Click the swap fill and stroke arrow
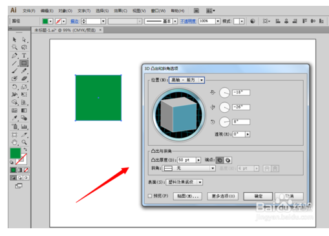The height and width of the screenshot is (236, 329). 25,150
